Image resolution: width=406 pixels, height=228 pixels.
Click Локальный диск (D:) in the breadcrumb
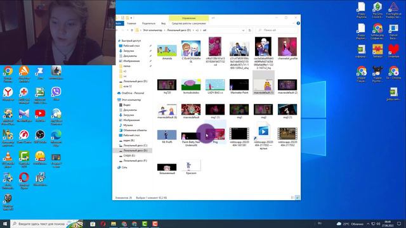(179, 30)
